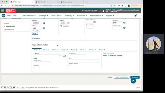Open the Inventory menu
Screen dimensions: 165x93
tap(69, 16)
